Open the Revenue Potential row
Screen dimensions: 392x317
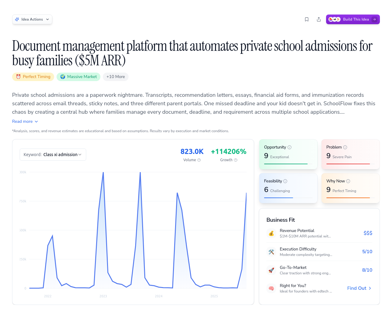(x=319, y=233)
